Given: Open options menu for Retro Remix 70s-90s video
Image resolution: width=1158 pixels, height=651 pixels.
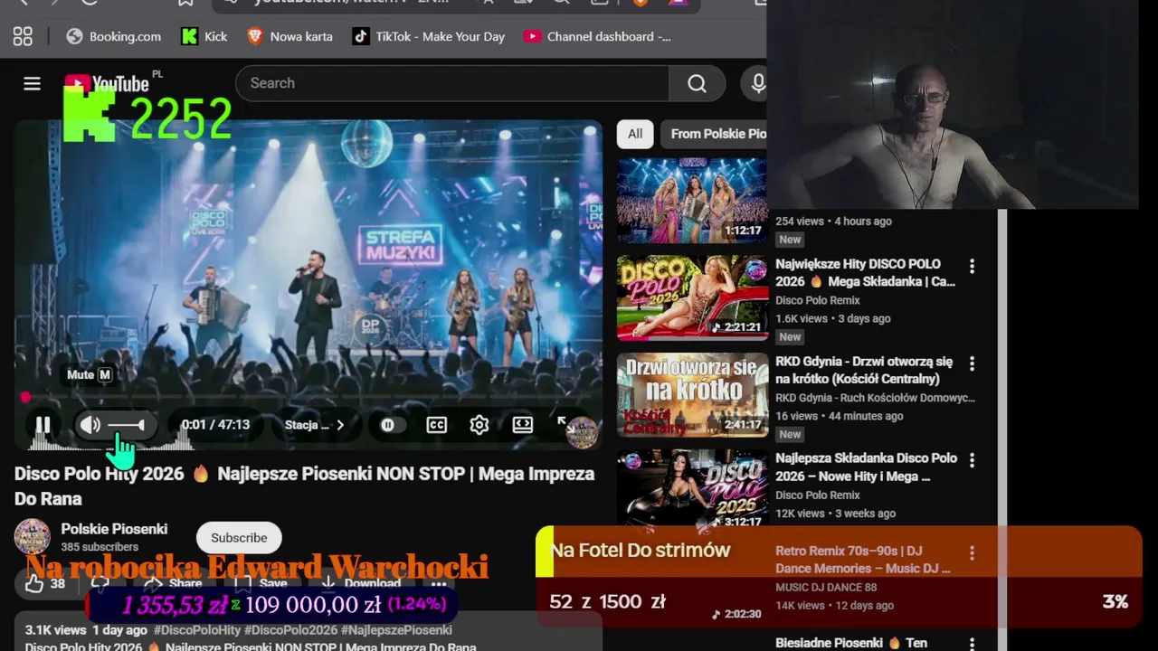Looking at the screenshot, I should 972,552.
